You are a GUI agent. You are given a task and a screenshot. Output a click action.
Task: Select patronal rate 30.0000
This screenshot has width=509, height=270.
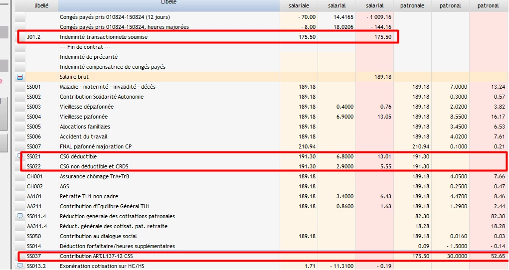[457, 256]
